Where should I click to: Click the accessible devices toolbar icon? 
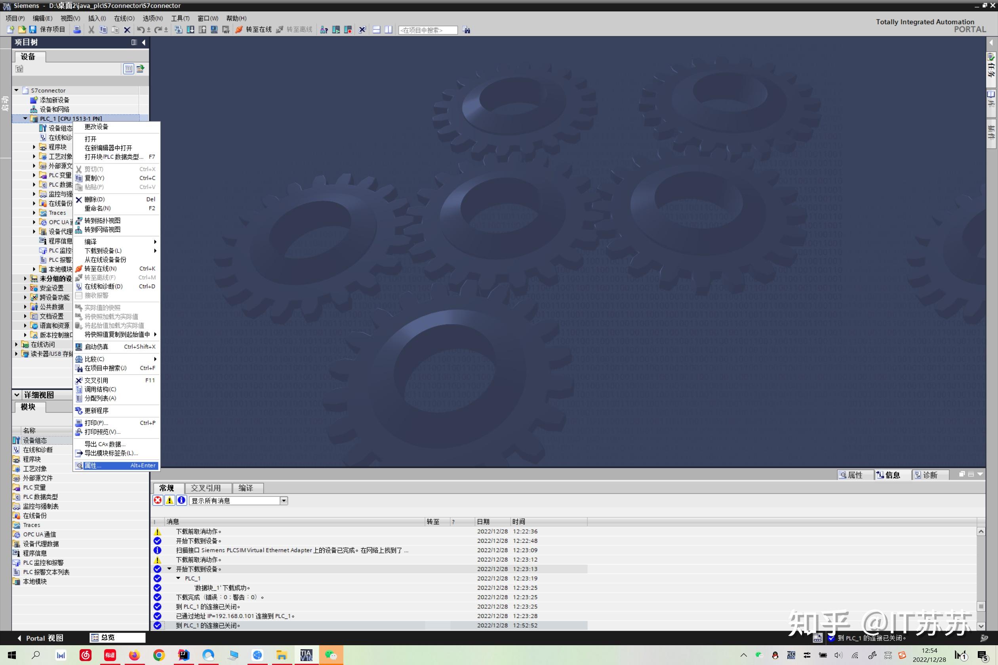click(324, 30)
